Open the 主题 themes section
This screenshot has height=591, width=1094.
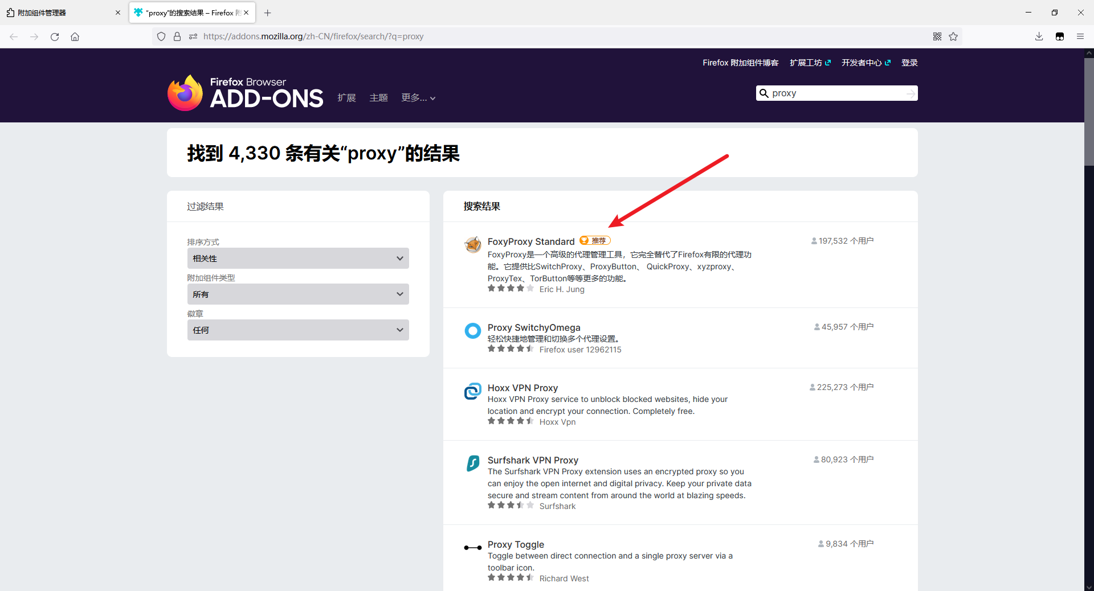(378, 98)
